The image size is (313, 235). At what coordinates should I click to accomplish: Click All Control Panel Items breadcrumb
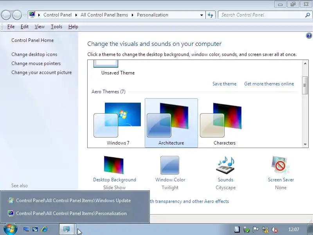[x=104, y=15]
